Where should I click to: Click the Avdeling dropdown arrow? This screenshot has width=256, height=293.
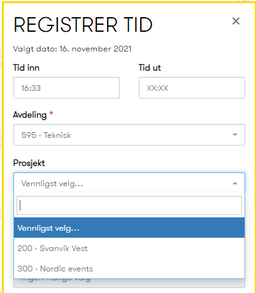tap(235, 135)
